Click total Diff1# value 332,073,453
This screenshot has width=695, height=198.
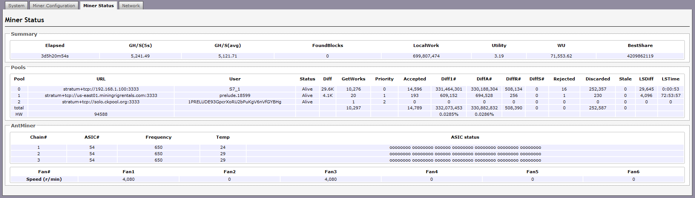pyautogui.click(x=449, y=108)
